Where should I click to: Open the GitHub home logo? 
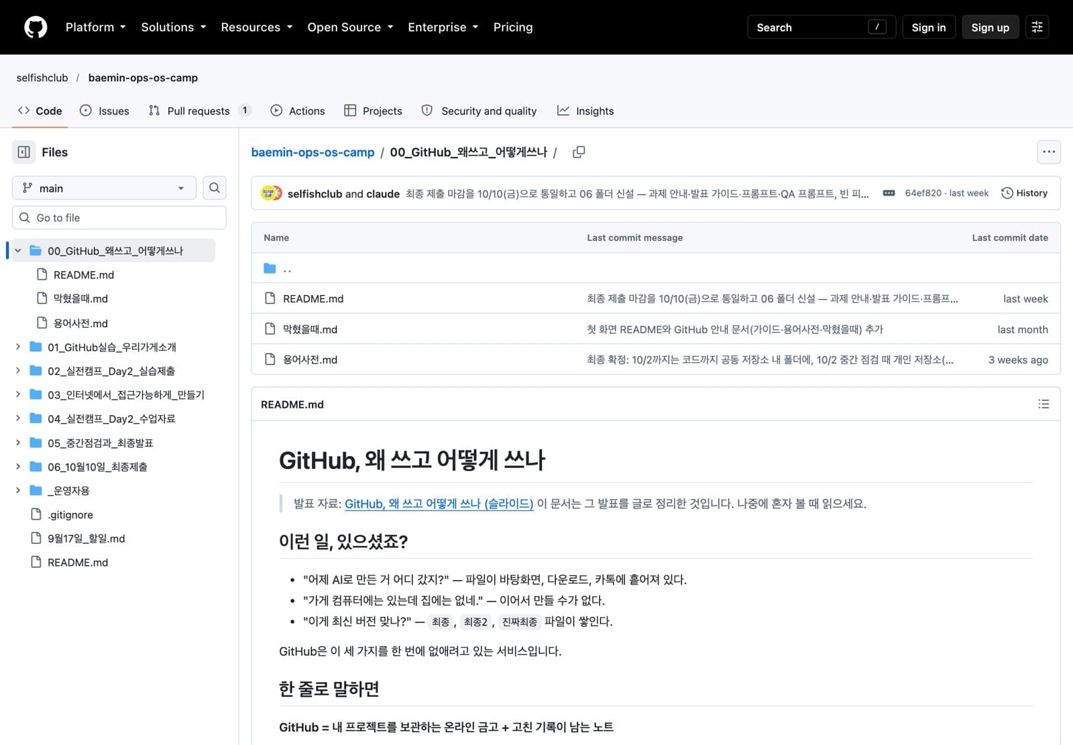[36, 27]
